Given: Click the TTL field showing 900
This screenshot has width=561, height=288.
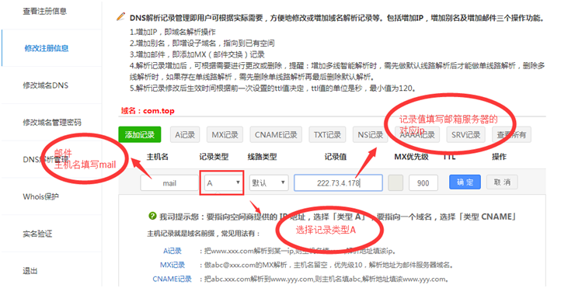Looking at the screenshot, I should [423, 183].
